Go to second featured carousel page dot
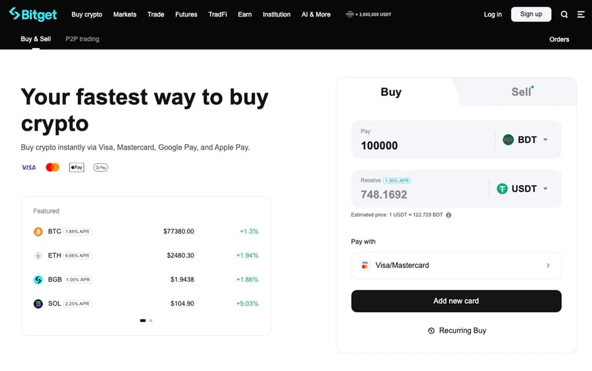This screenshot has width=592, height=371. [x=150, y=320]
